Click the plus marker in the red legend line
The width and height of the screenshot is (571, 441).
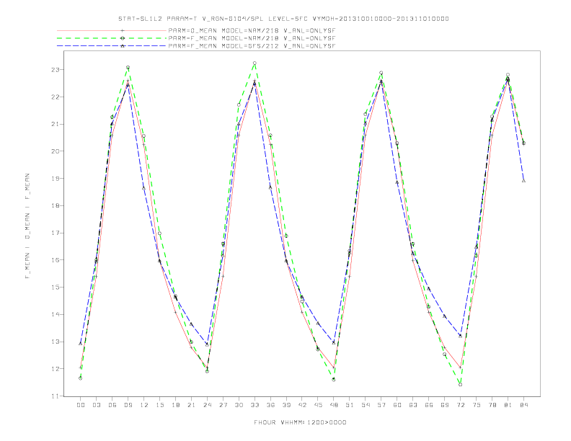(123, 31)
